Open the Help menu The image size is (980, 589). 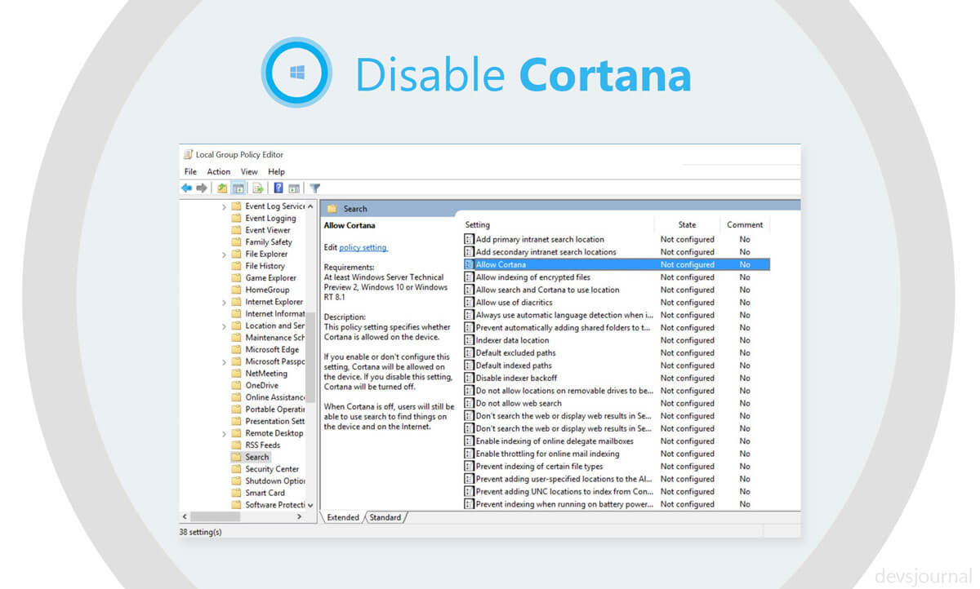click(277, 172)
